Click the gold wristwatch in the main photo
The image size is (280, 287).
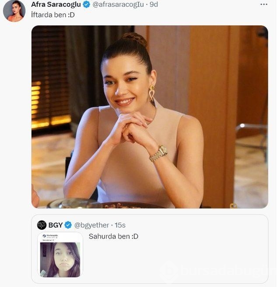[158, 153]
